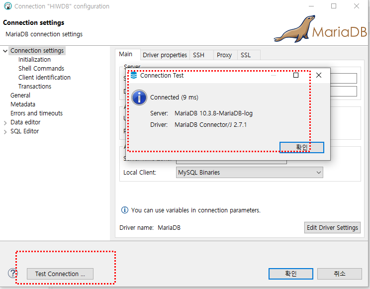Collapse the Connection settings tree node
The height and width of the screenshot is (289, 370).
pos(5,51)
